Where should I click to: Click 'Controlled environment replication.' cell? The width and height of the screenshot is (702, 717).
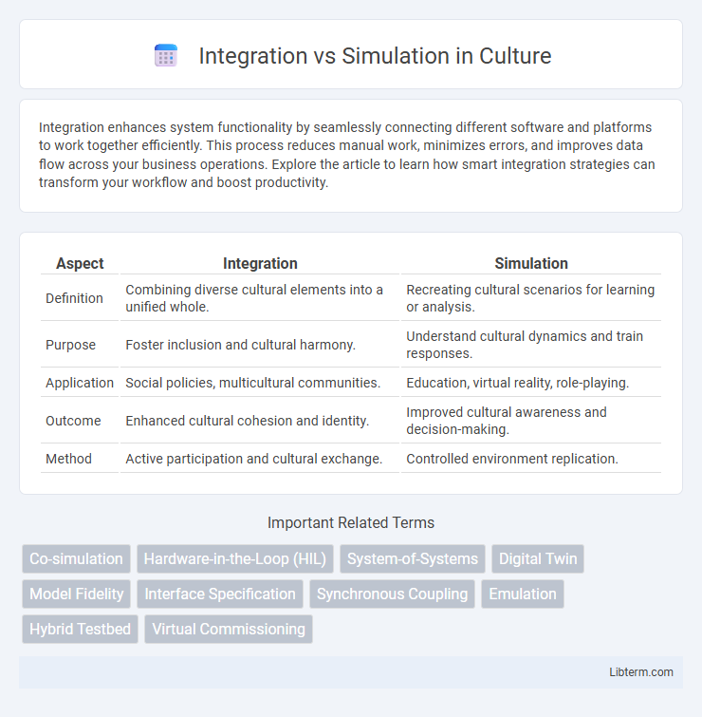coord(531,459)
